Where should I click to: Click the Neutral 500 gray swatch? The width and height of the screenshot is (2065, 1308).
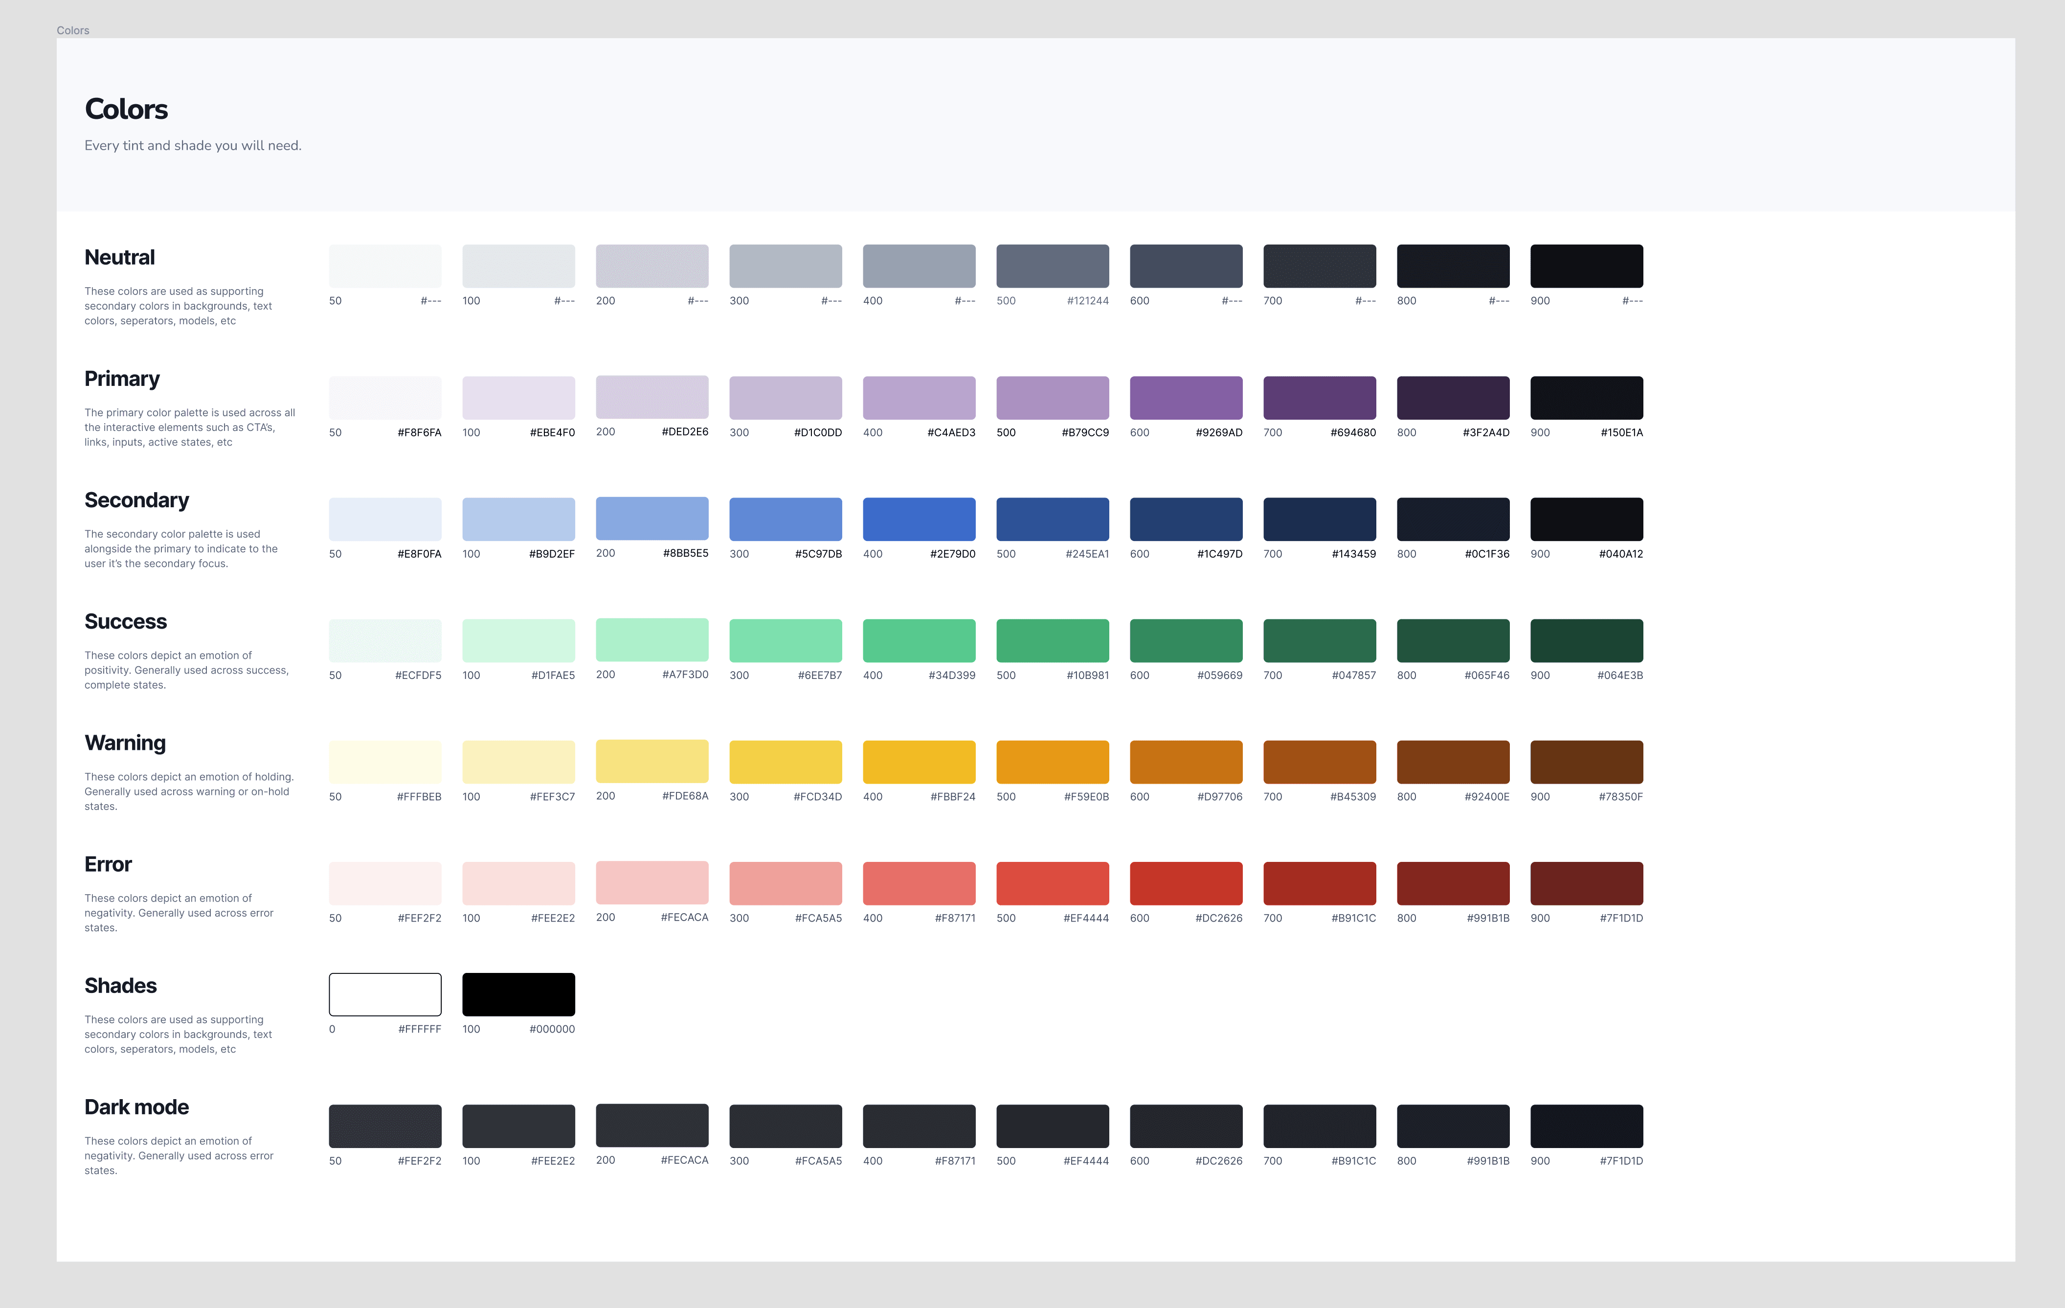[1052, 266]
